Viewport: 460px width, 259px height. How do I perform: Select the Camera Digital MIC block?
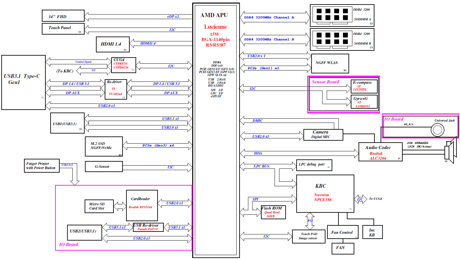[x=323, y=135]
